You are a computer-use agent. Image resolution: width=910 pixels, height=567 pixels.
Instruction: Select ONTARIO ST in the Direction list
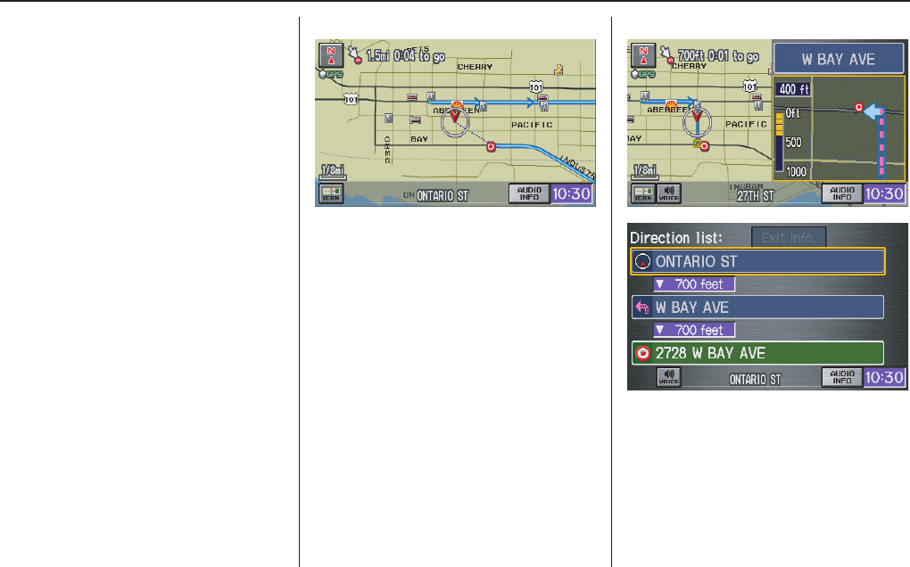pos(758,261)
